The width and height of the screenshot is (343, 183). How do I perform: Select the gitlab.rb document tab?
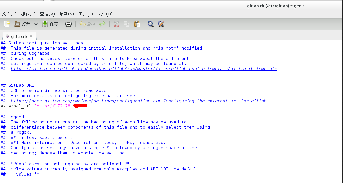[x=19, y=36]
